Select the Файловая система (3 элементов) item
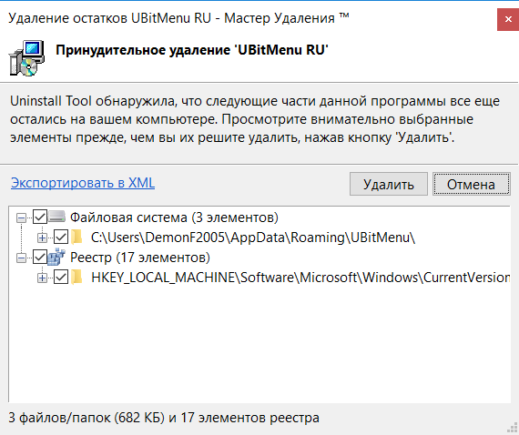The width and height of the screenshot is (519, 435). point(174,217)
